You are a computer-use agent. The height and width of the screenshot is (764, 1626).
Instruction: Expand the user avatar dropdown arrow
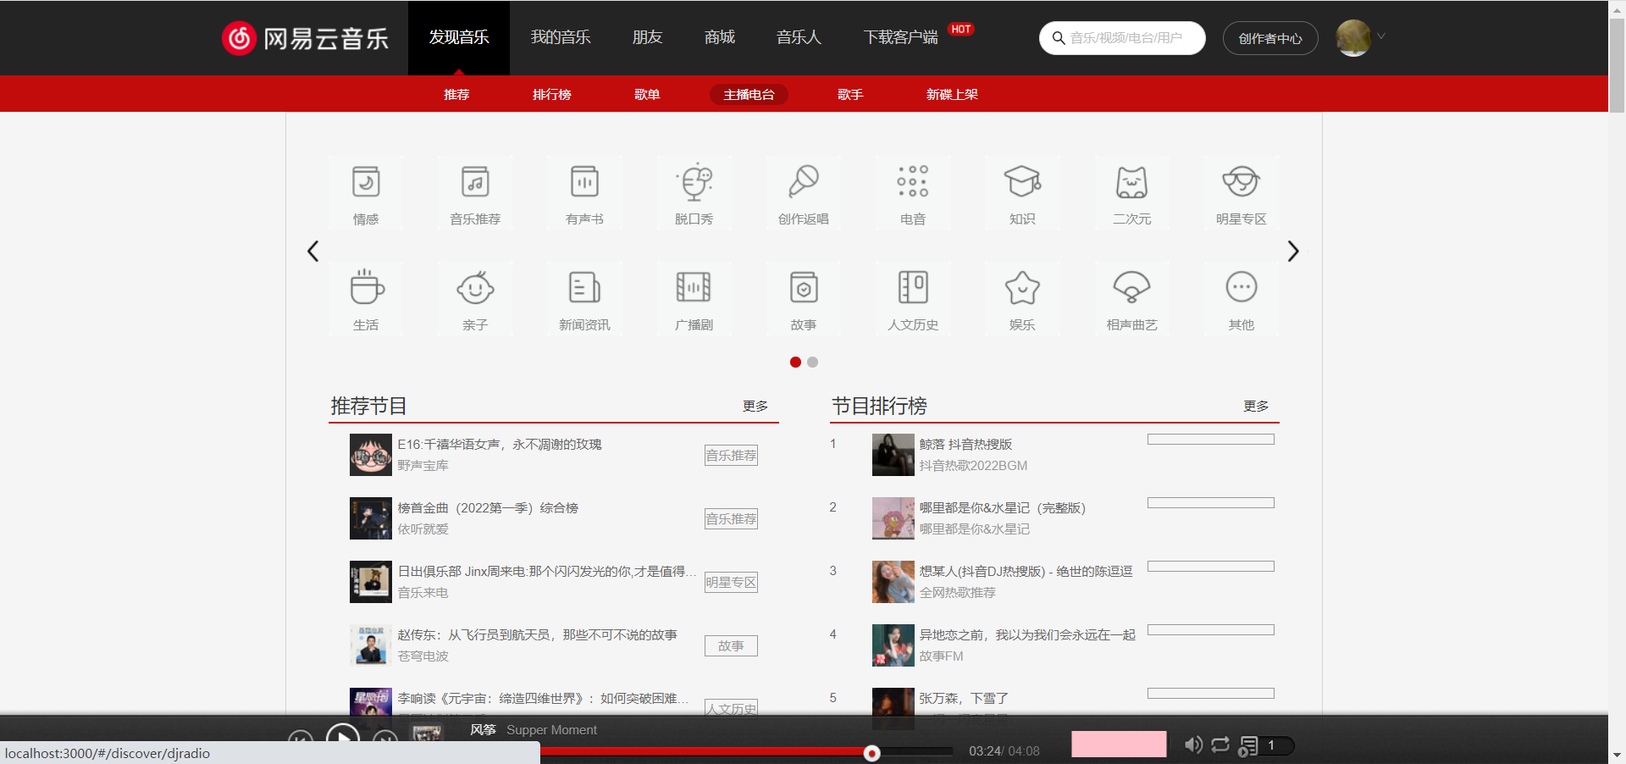point(1381,36)
